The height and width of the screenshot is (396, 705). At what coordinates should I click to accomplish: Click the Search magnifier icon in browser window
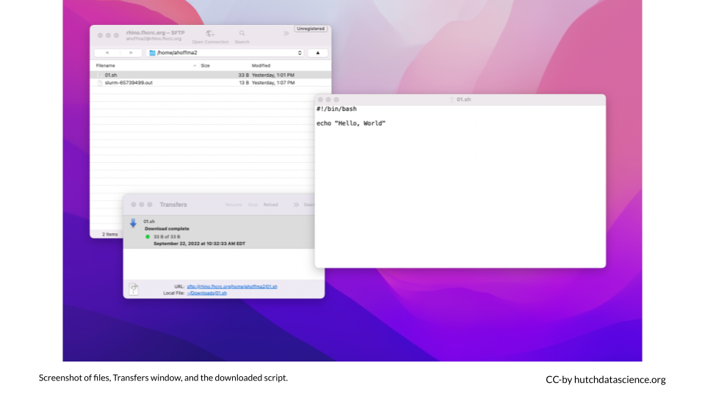(242, 33)
